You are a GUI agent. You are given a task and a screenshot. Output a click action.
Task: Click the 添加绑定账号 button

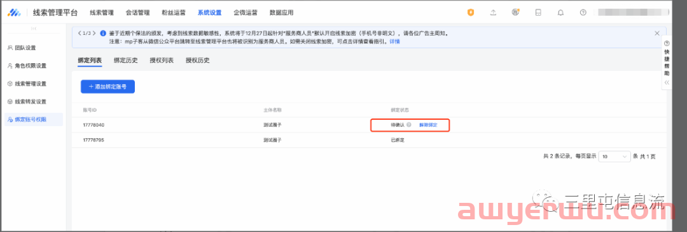tap(108, 86)
